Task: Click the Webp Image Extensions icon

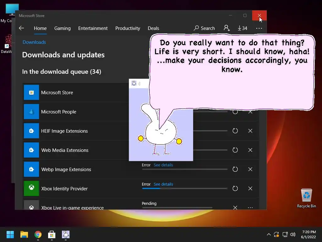Action: 31,169
